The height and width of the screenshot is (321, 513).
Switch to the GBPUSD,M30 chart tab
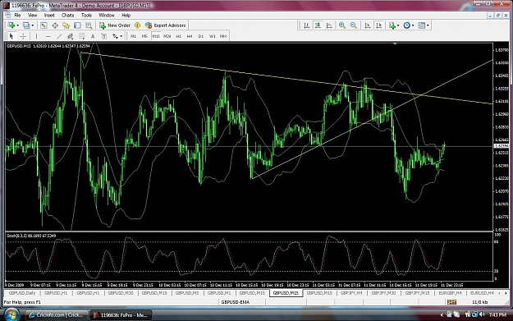[x=121, y=293]
